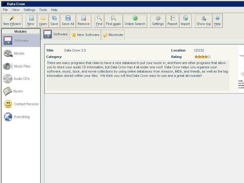Select the Software module
Viewport: 244px width, 183px height.
21,41
